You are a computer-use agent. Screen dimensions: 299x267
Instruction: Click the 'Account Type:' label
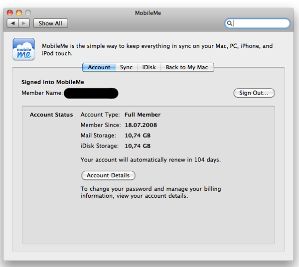click(x=100, y=115)
